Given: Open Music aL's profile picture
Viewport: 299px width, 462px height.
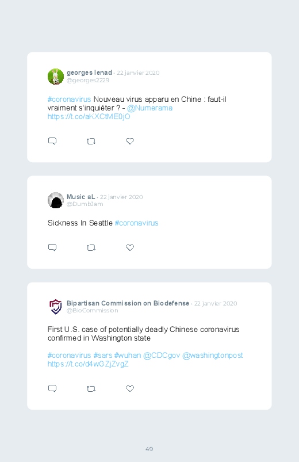Looking at the screenshot, I should [56, 200].
